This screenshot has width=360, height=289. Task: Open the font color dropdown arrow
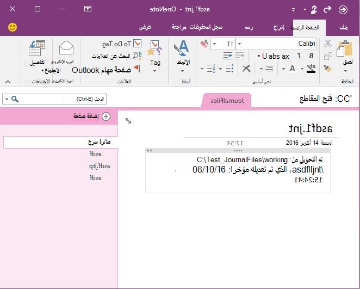(x=283, y=69)
